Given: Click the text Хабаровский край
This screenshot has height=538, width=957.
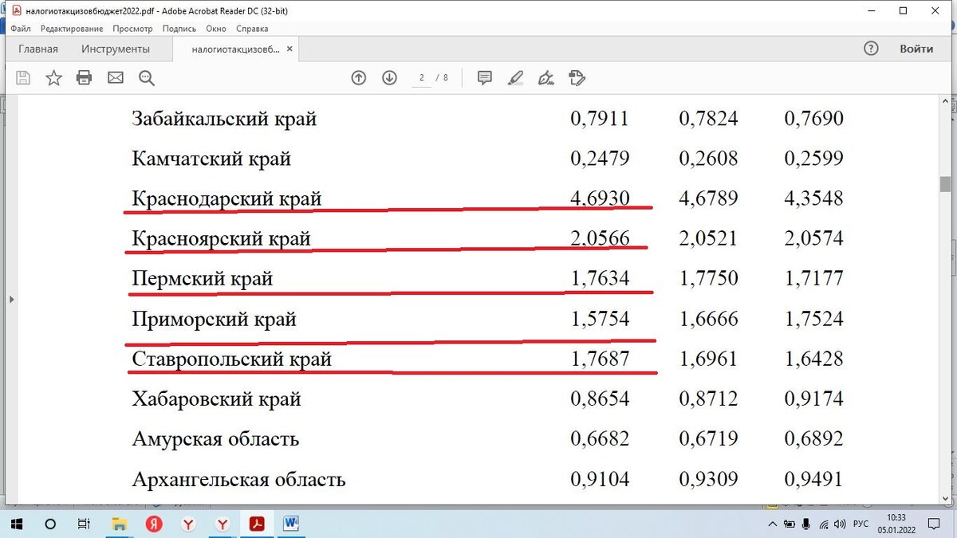Looking at the screenshot, I should point(216,399).
